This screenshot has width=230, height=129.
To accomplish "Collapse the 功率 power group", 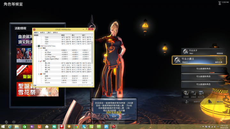I will tap(39, 74).
